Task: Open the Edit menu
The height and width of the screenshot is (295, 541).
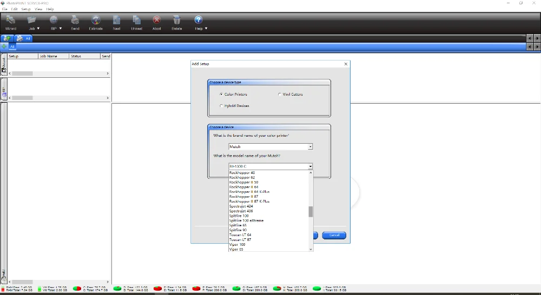Action: pos(14,9)
